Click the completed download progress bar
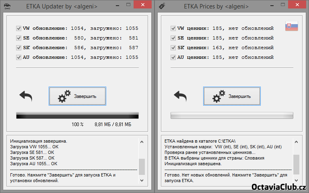The image size is (309, 193). tap(77, 116)
